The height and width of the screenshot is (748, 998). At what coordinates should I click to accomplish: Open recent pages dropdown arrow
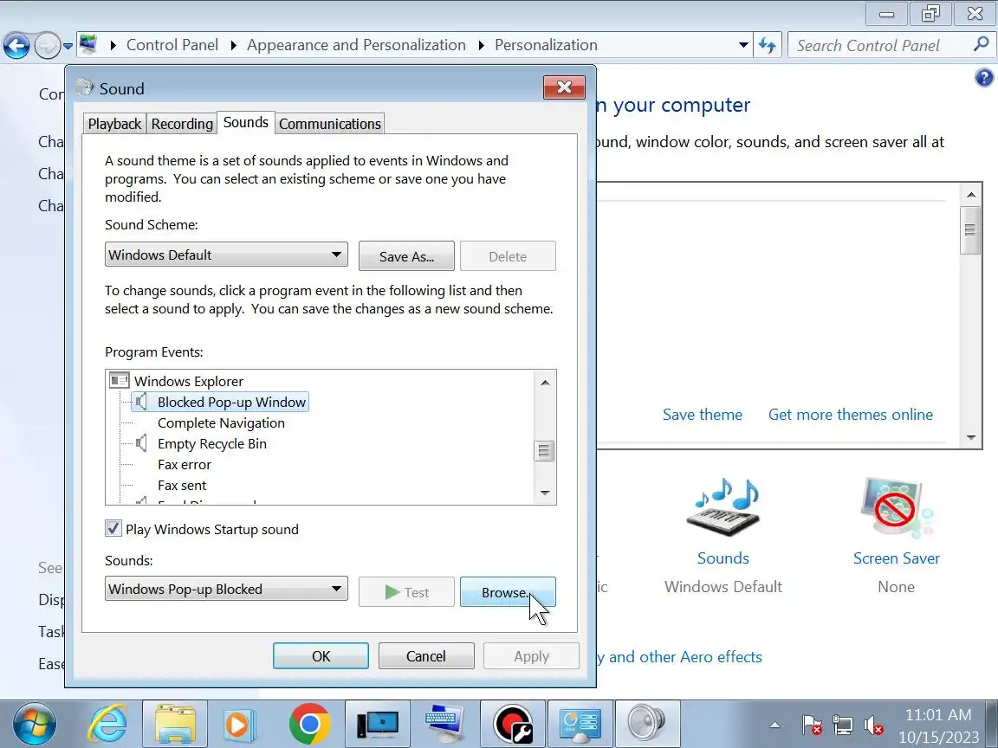(68, 47)
